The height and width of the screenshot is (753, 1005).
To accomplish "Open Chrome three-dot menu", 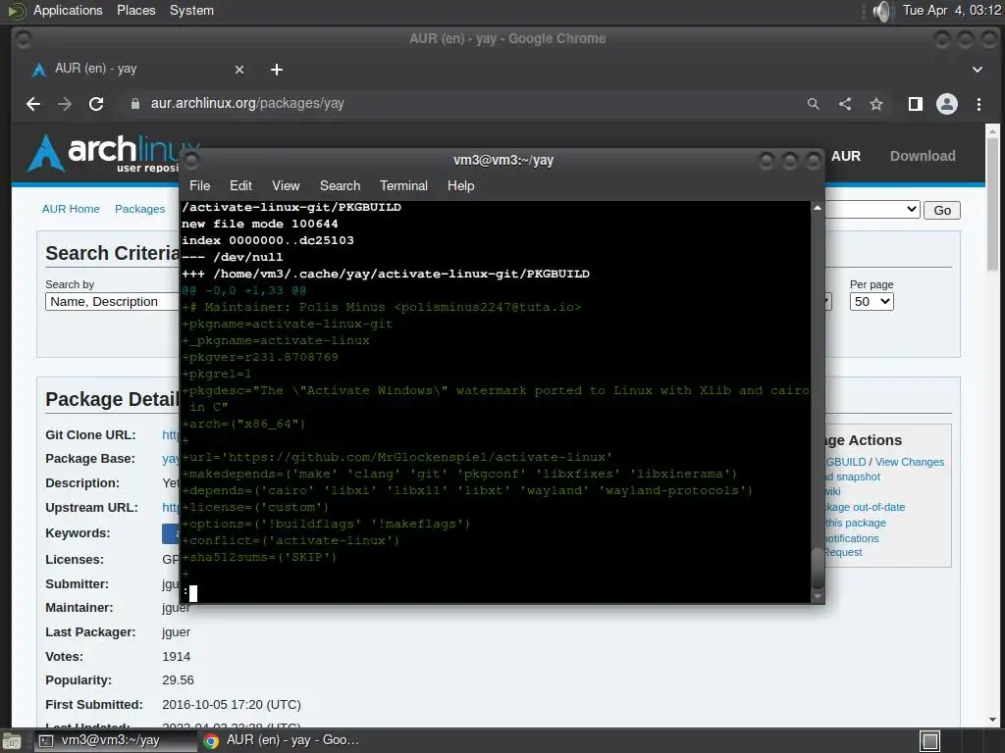I will (x=979, y=104).
